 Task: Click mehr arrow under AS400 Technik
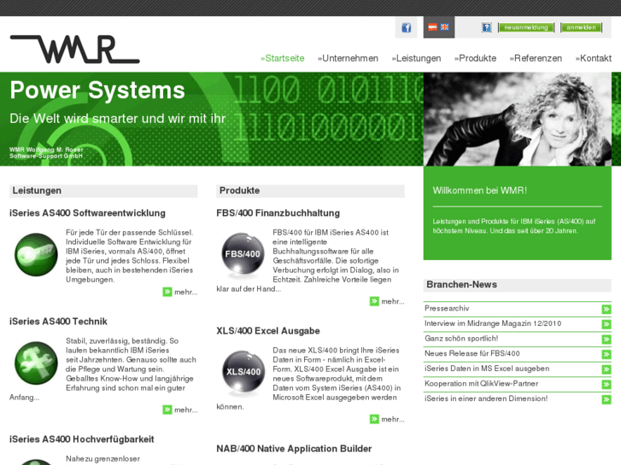pyautogui.click(x=167, y=410)
